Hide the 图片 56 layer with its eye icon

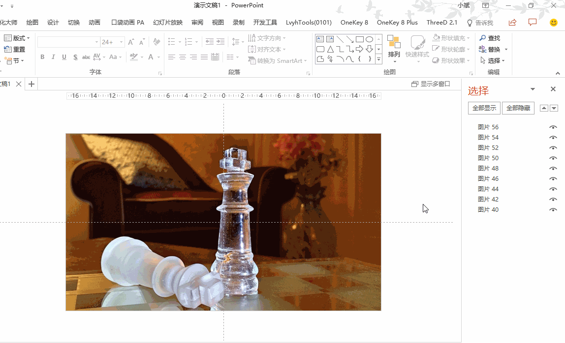(553, 127)
